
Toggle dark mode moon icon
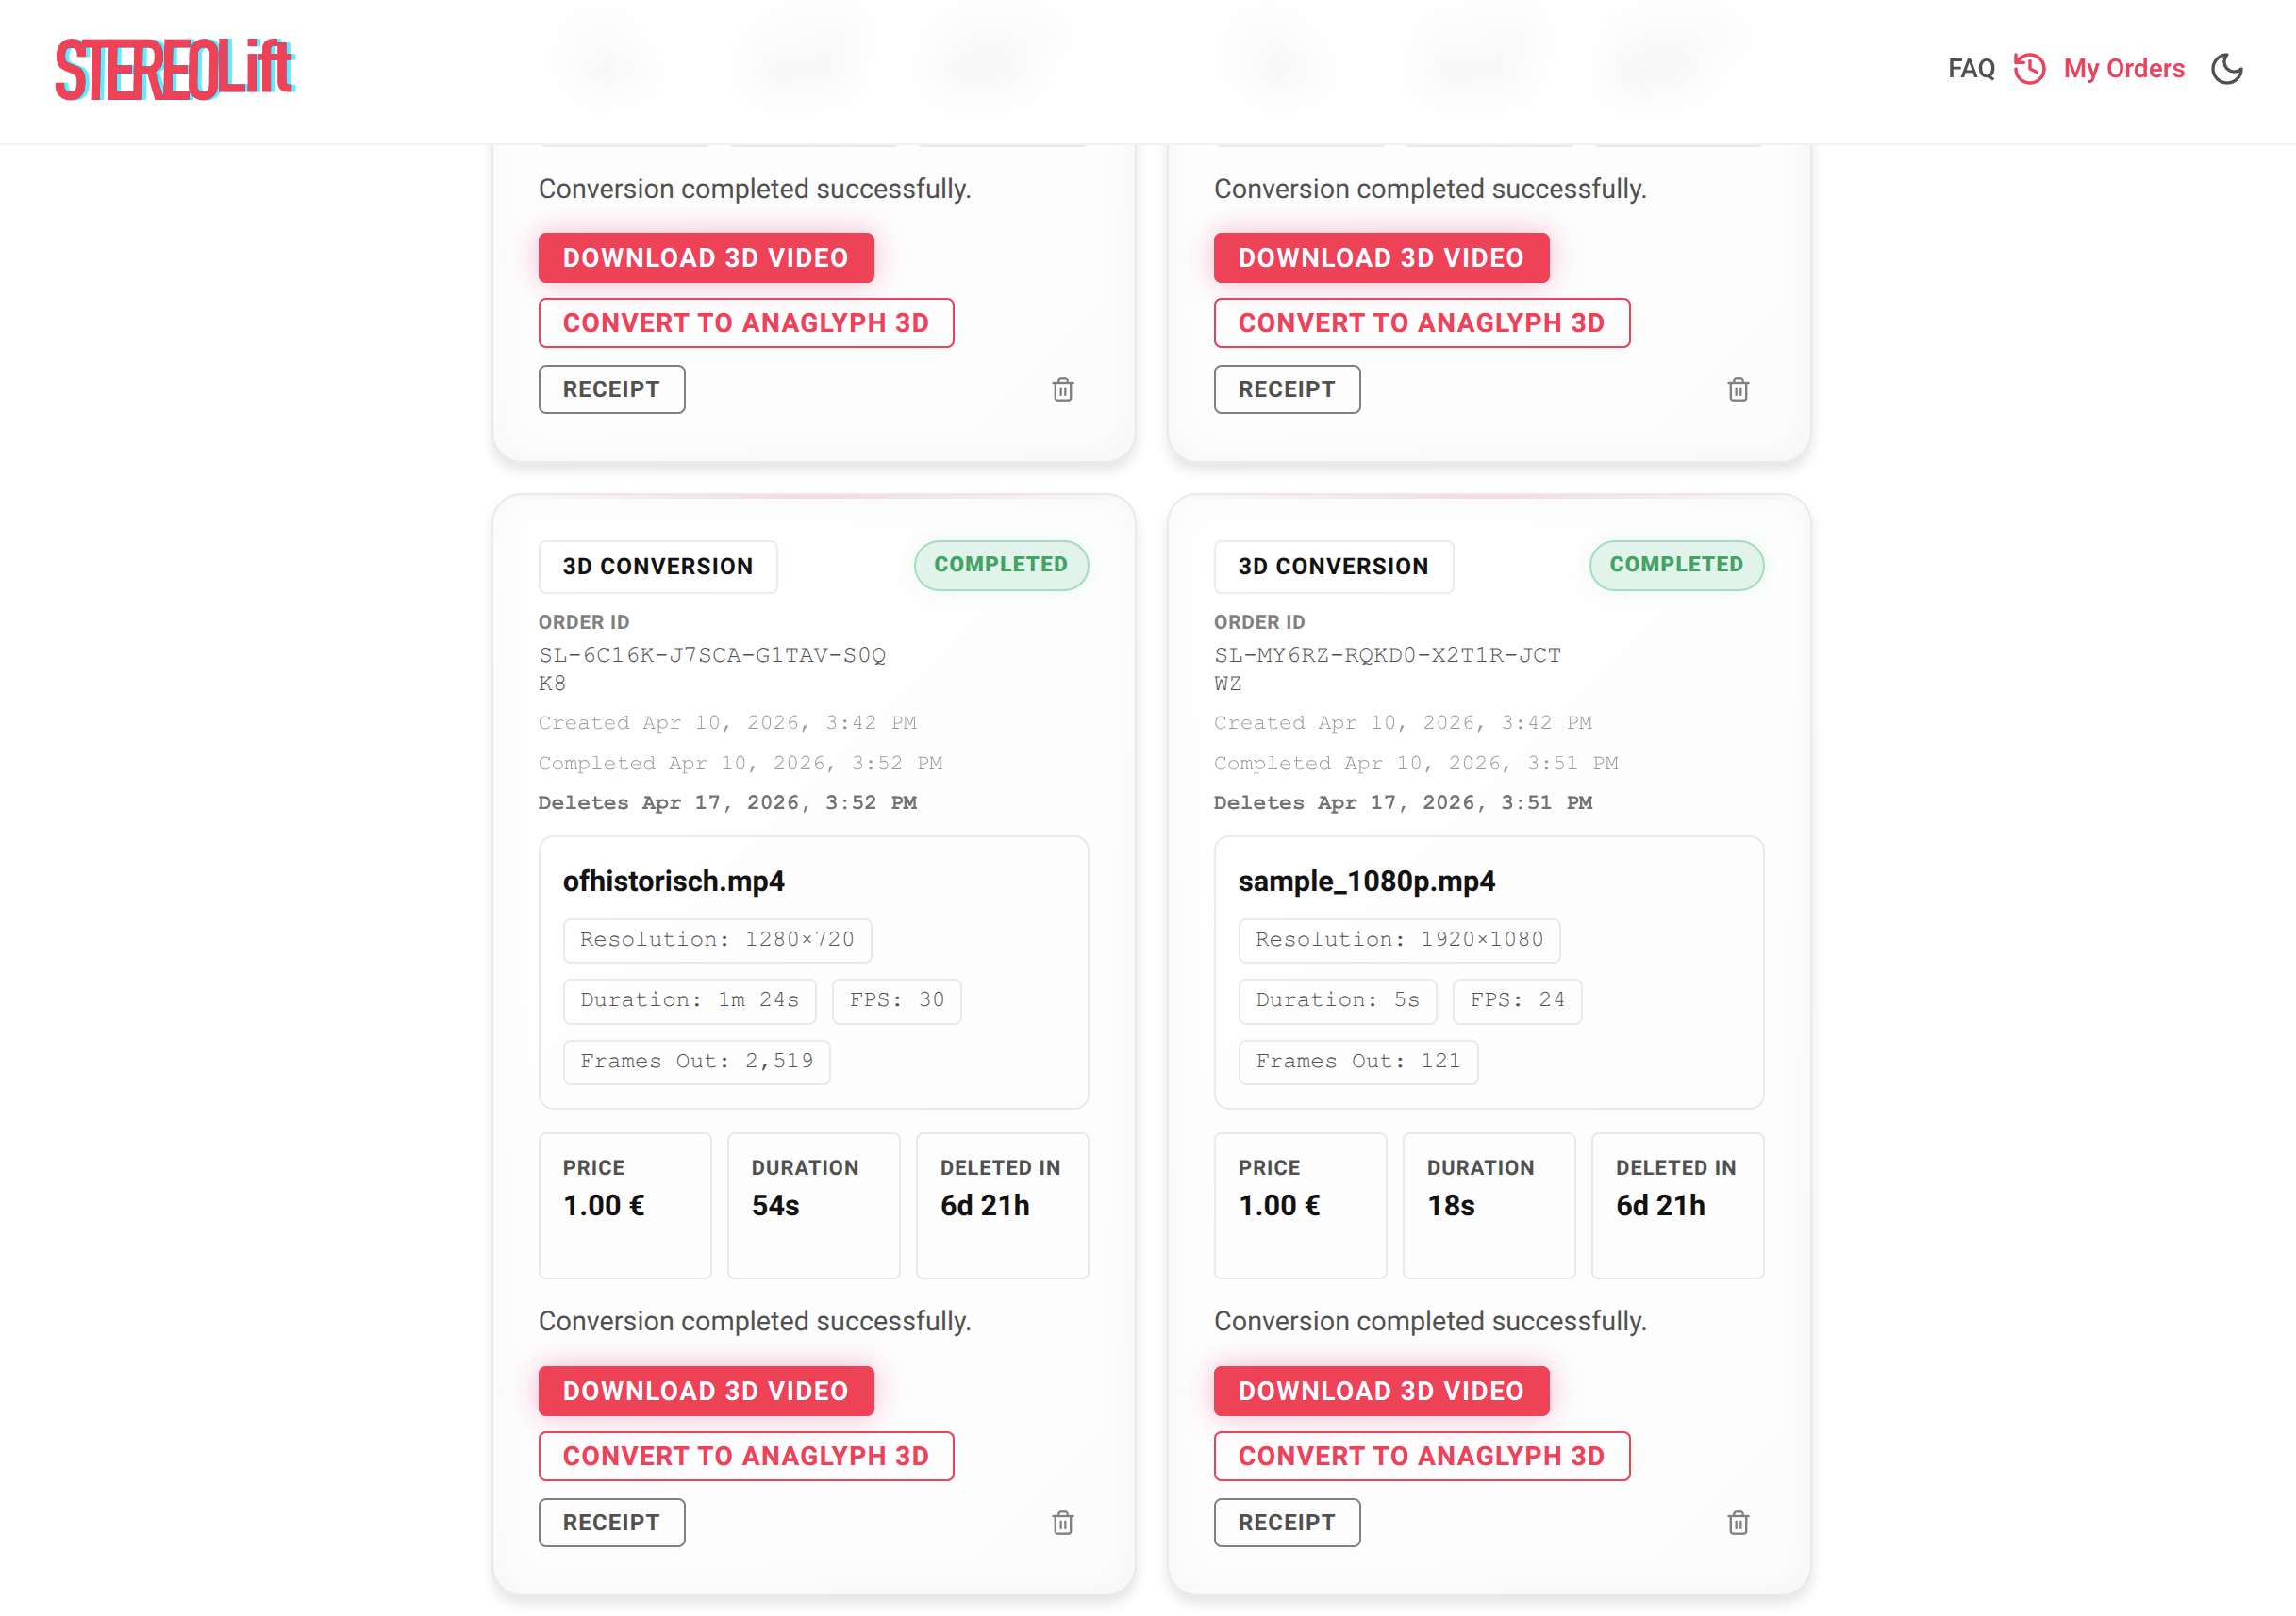[x=2226, y=69]
